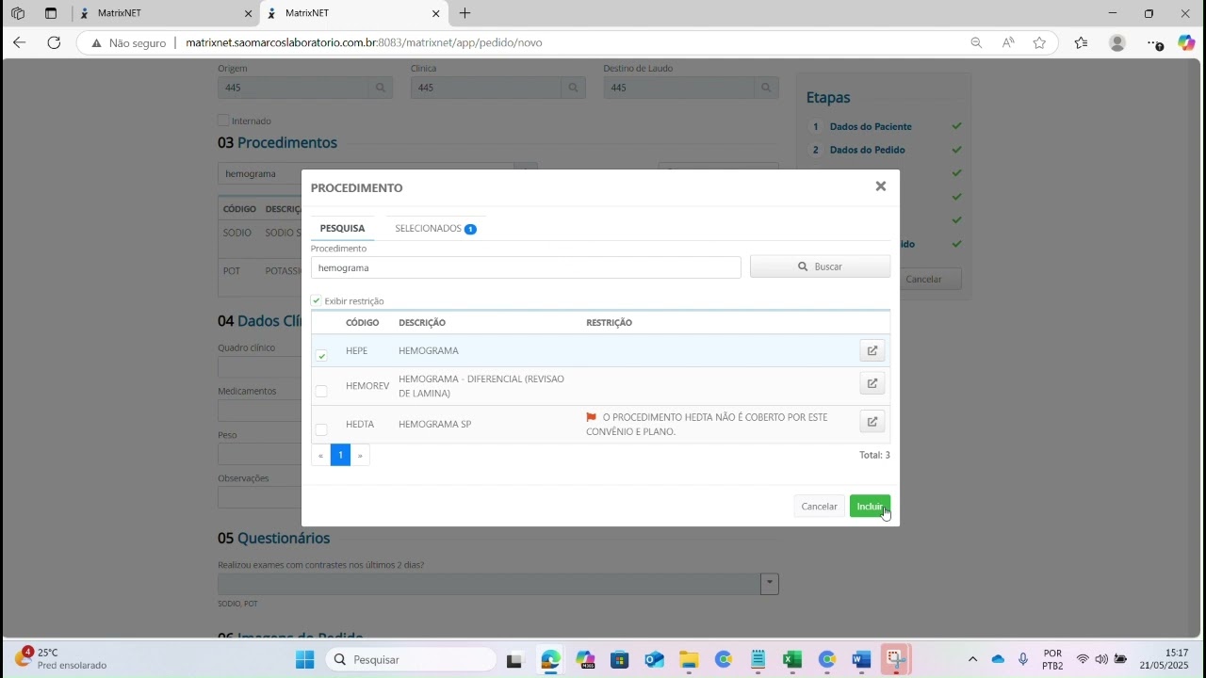Reload the page with the browser refresh icon
Viewport: 1206px width, 678px height.
point(54,42)
